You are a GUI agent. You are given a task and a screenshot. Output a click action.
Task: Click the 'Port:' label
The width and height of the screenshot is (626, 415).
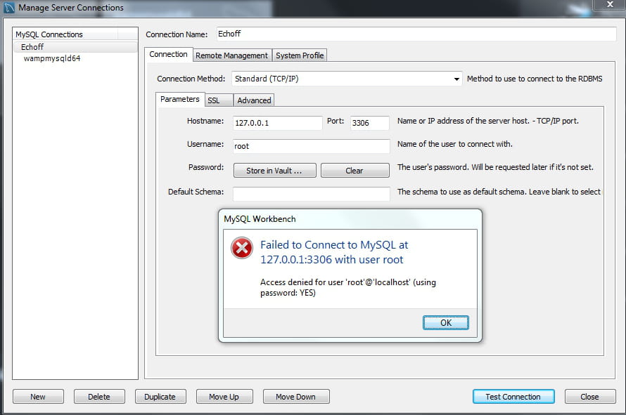tap(336, 121)
